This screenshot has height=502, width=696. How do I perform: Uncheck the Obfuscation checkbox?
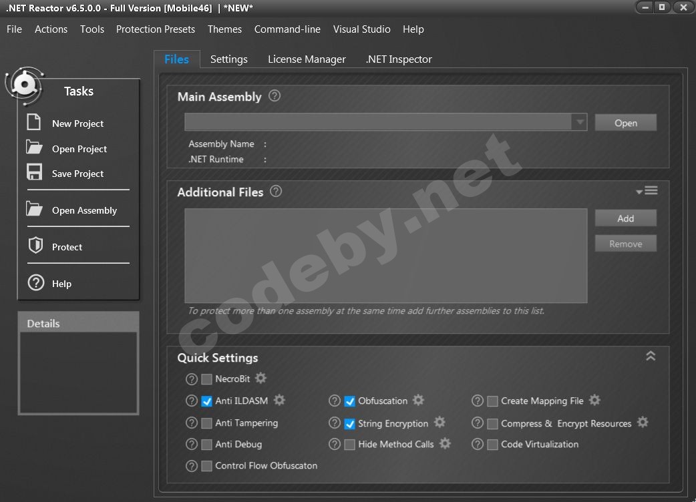coord(350,401)
